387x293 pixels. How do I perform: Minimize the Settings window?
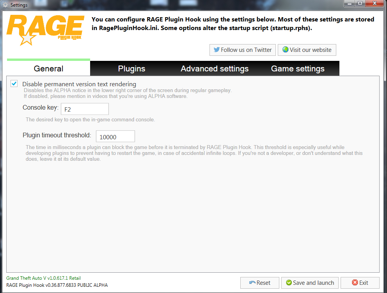(x=349, y=4)
